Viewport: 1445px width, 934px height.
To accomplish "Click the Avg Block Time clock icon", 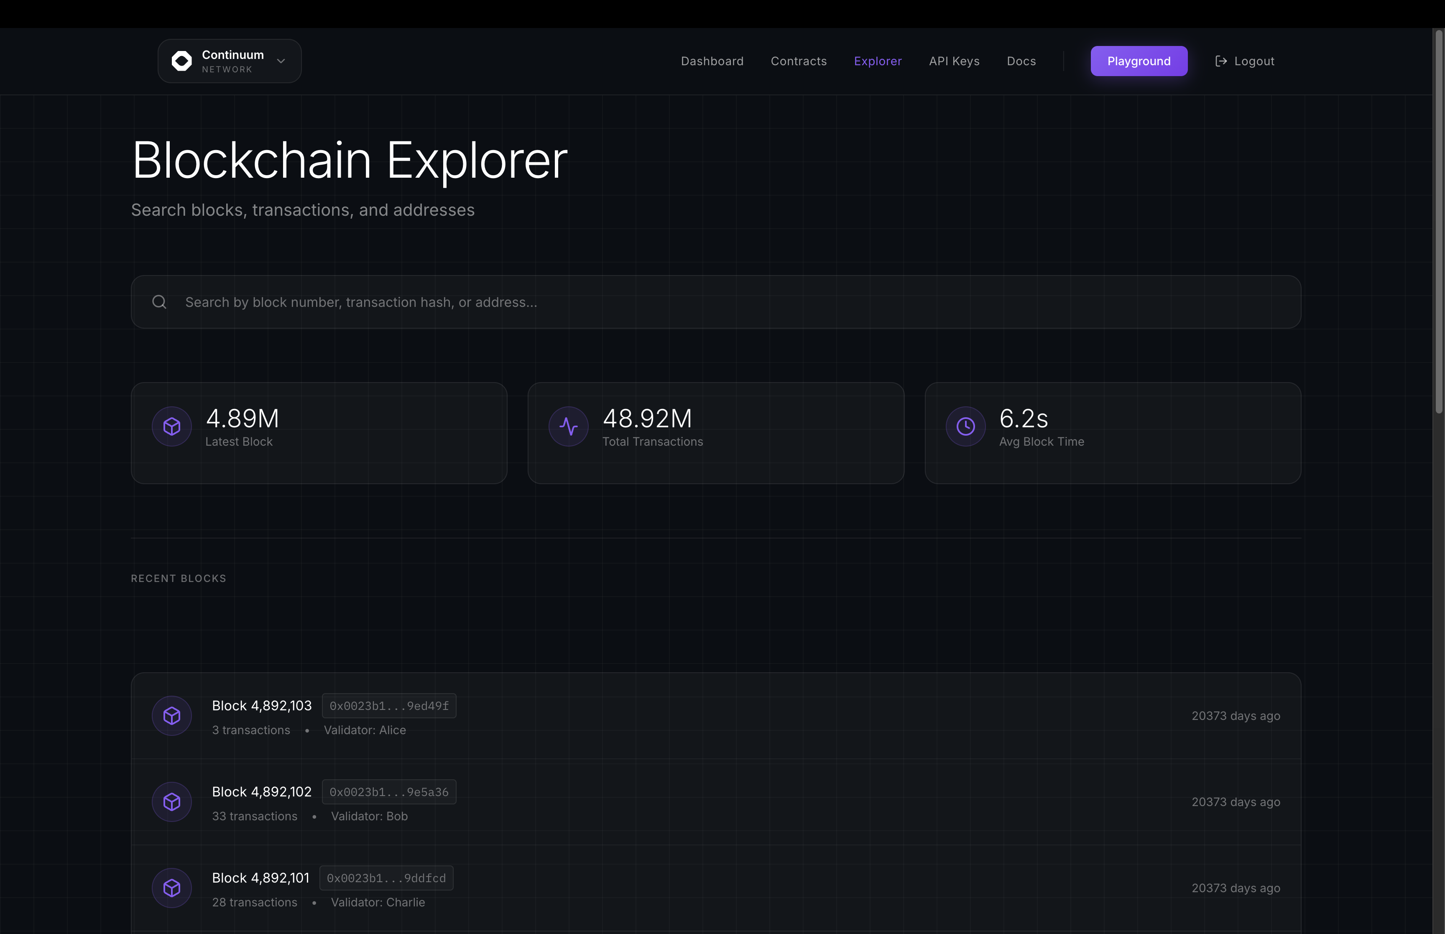I will tap(965, 426).
